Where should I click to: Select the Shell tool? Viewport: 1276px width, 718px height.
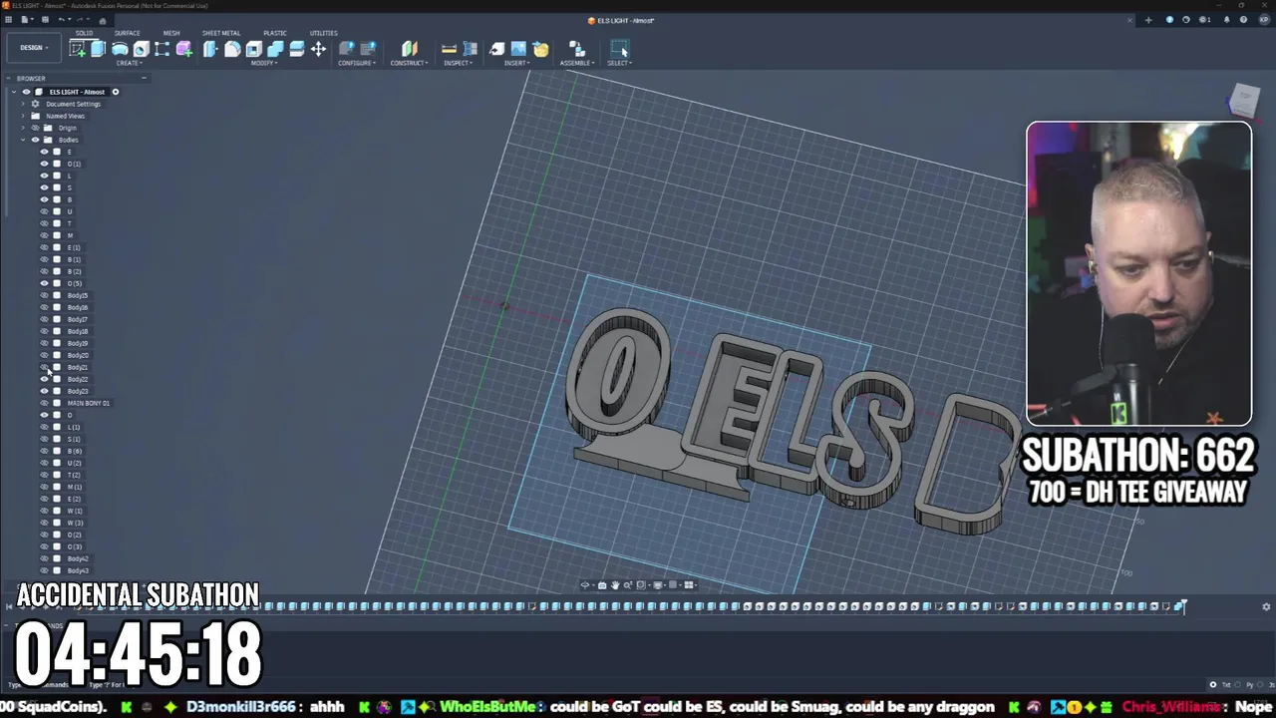[254, 49]
